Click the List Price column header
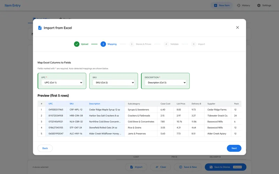This screenshot has width=279, height=174. (x=181, y=104)
